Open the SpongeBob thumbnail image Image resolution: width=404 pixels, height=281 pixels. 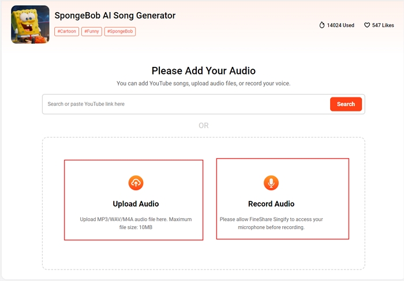[30, 24]
